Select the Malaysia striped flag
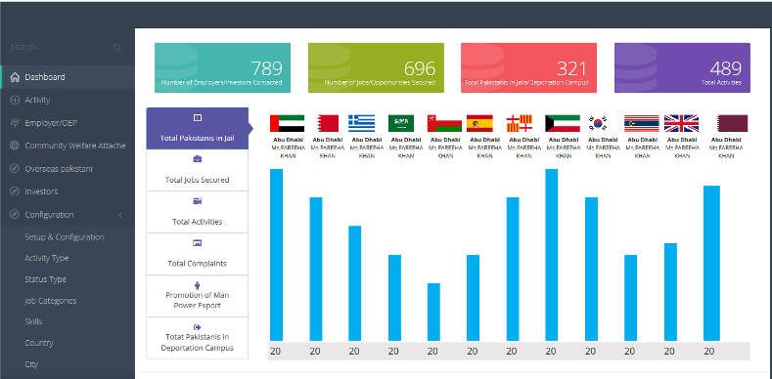The width and height of the screenshot is (772, 379). click(642, 123)
